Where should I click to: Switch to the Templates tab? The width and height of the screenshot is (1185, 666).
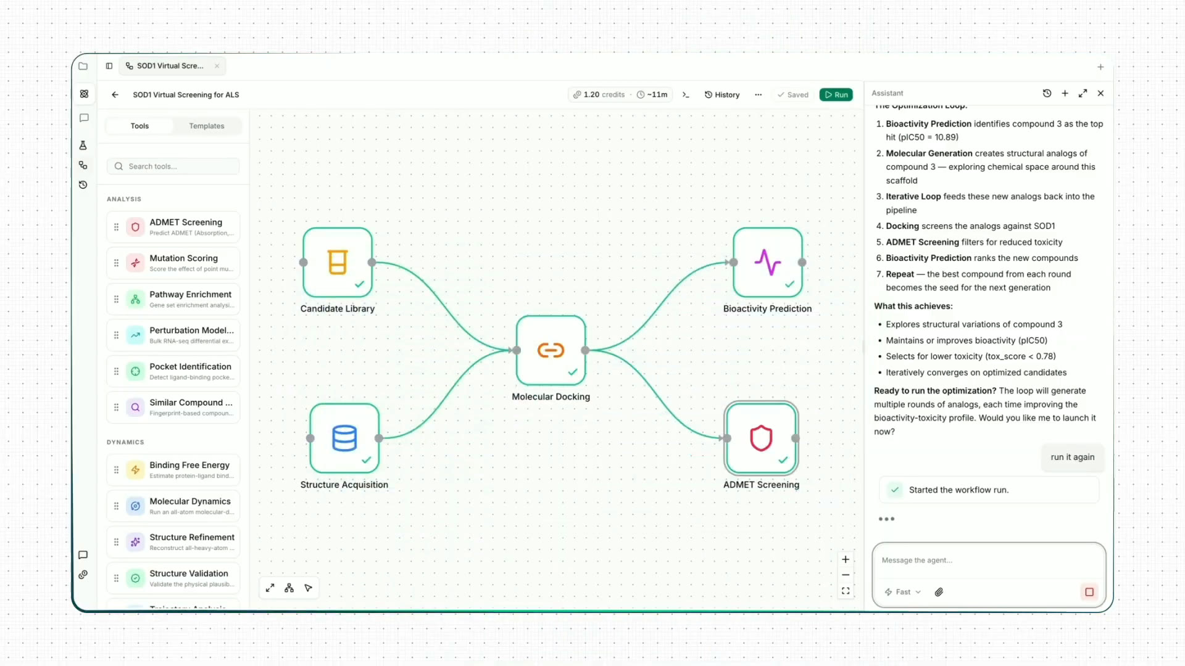pos(207,126)
